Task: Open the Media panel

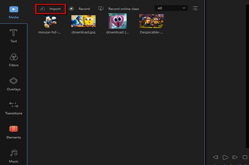Action: (x=13, y=12)
